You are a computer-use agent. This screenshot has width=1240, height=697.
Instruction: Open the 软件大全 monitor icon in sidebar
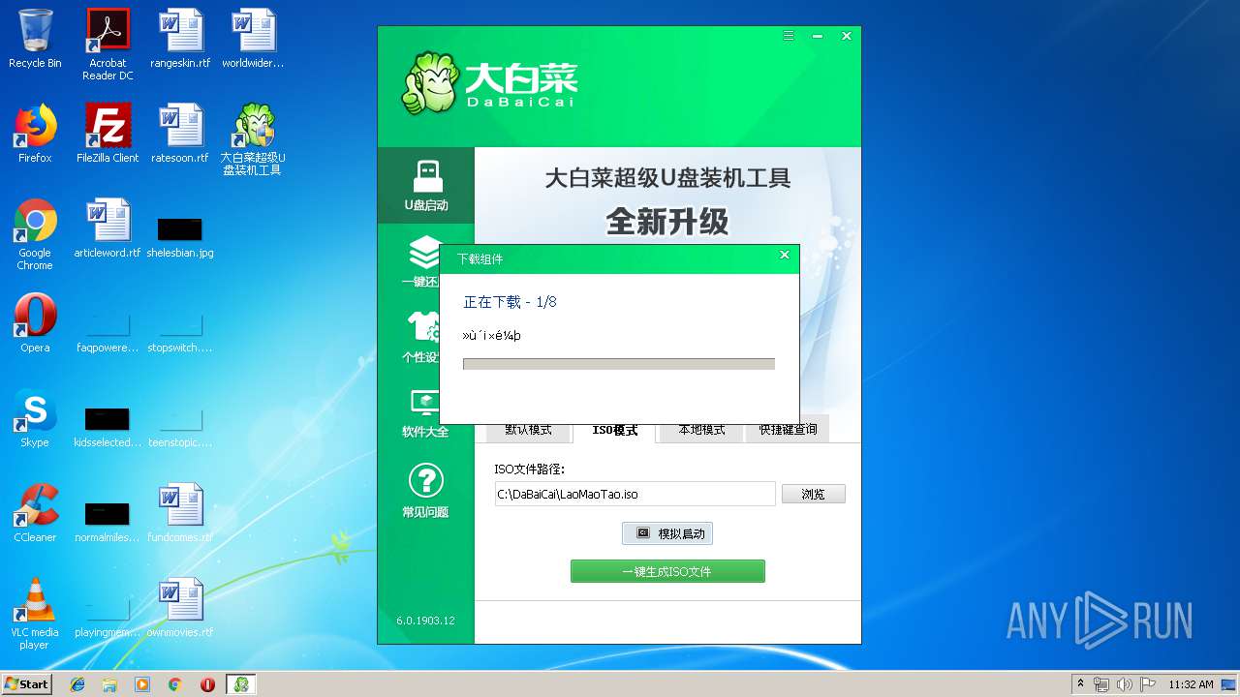pos(425,402)
